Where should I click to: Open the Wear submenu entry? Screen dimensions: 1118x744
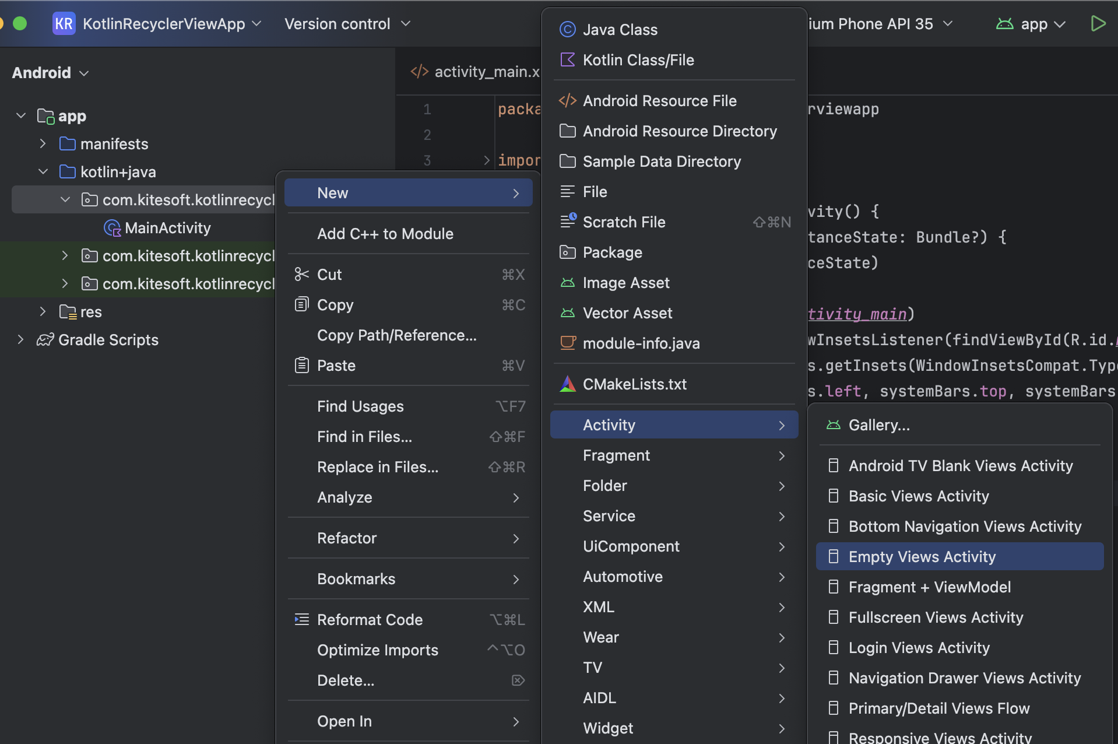pos(674,637)
